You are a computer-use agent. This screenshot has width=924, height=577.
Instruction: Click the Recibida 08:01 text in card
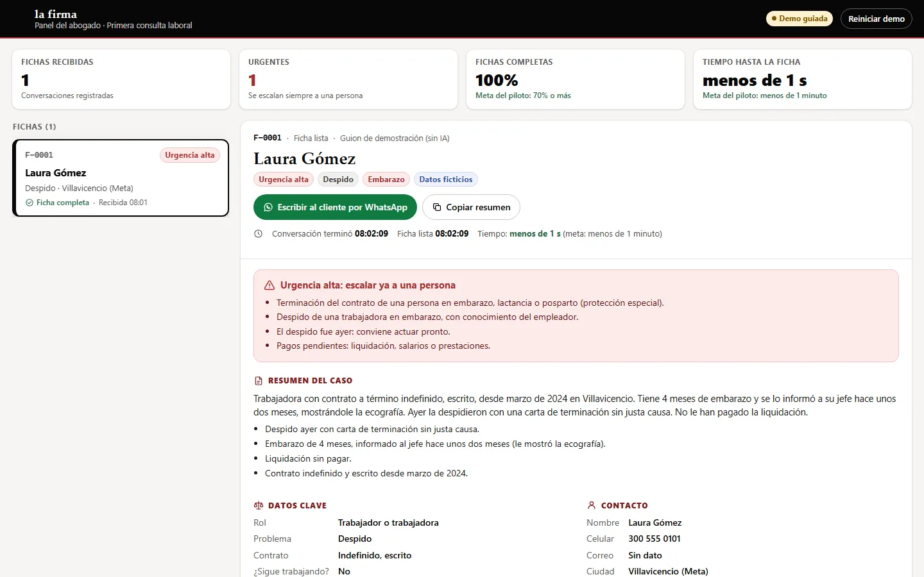point(123,203)
